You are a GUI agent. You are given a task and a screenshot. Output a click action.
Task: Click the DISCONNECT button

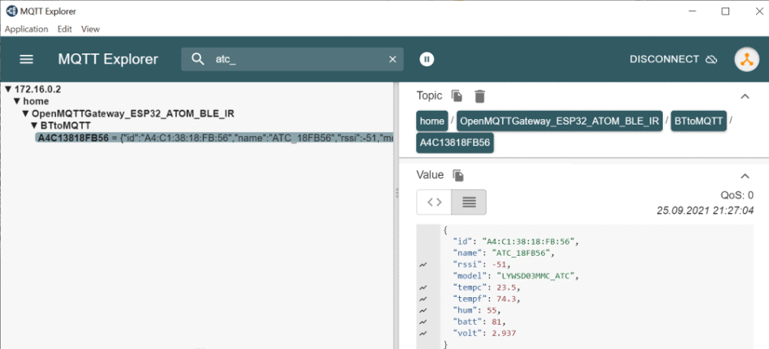point(673,59)
